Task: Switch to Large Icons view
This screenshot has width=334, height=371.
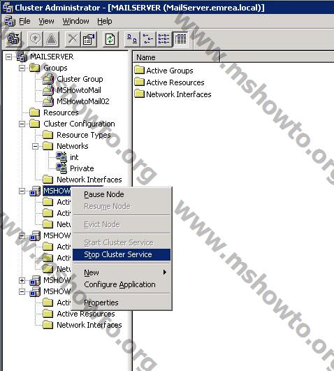Action: 132,39
